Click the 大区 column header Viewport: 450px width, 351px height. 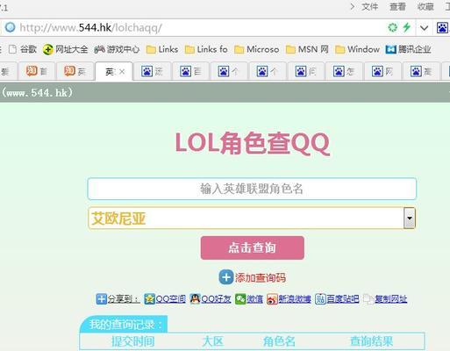pos(213,341)
